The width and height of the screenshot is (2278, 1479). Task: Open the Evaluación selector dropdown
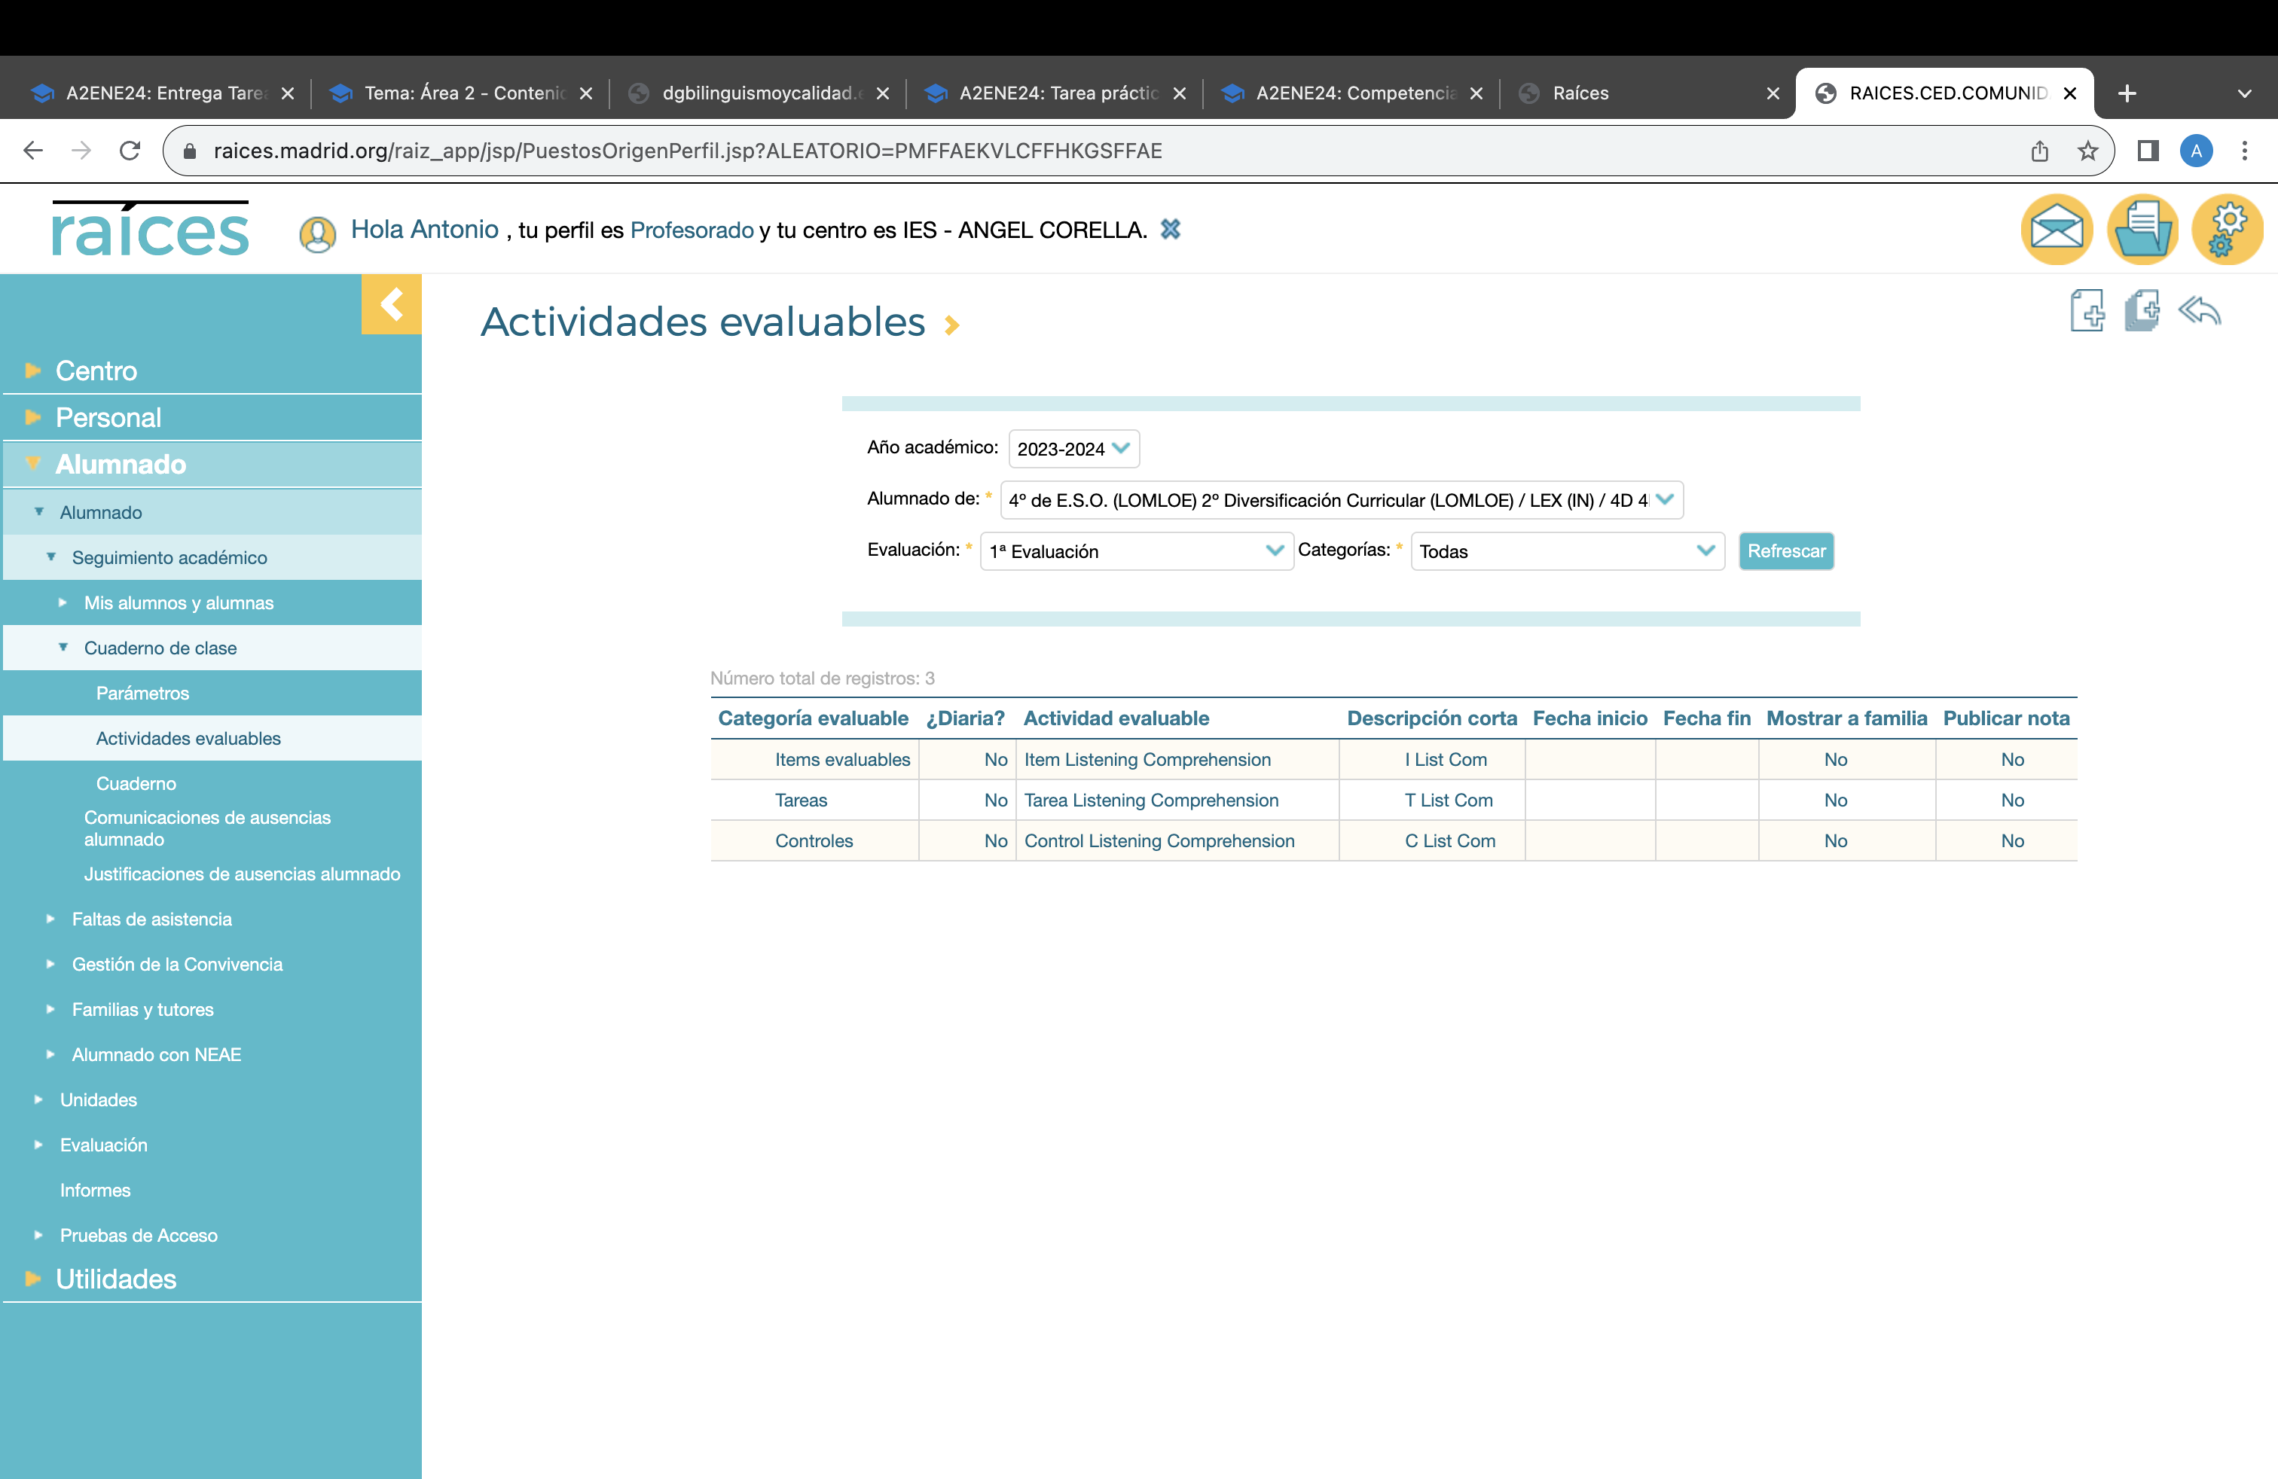coord(1136,551)
